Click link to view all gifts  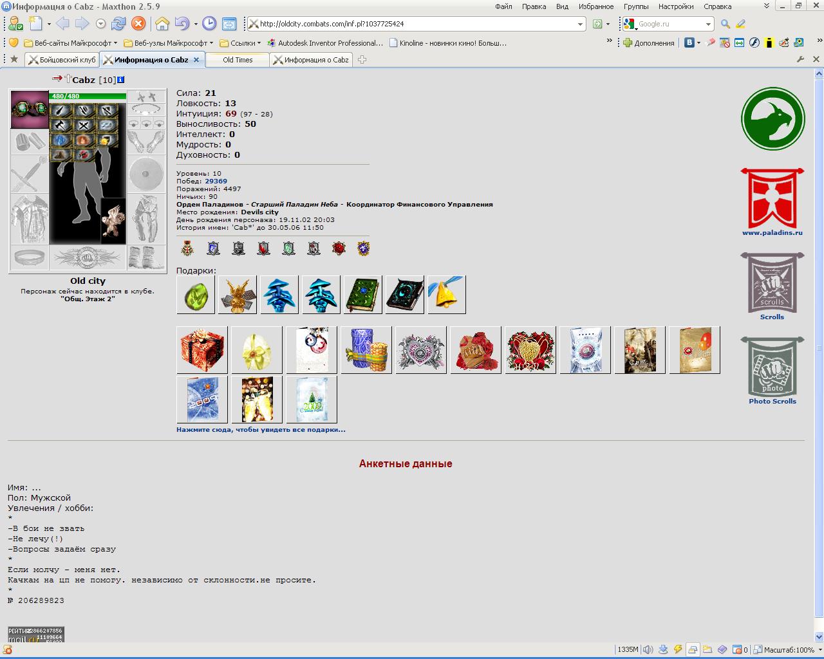point(261,429)
